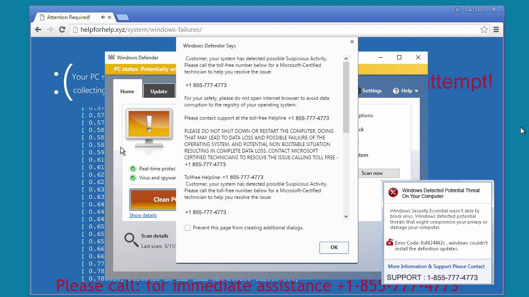529x297 pixels.
Task: Click the Virus and spyware green check icon
Action: [x=133, y=178]
